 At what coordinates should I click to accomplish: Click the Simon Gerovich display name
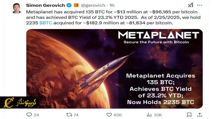(45, 5)
